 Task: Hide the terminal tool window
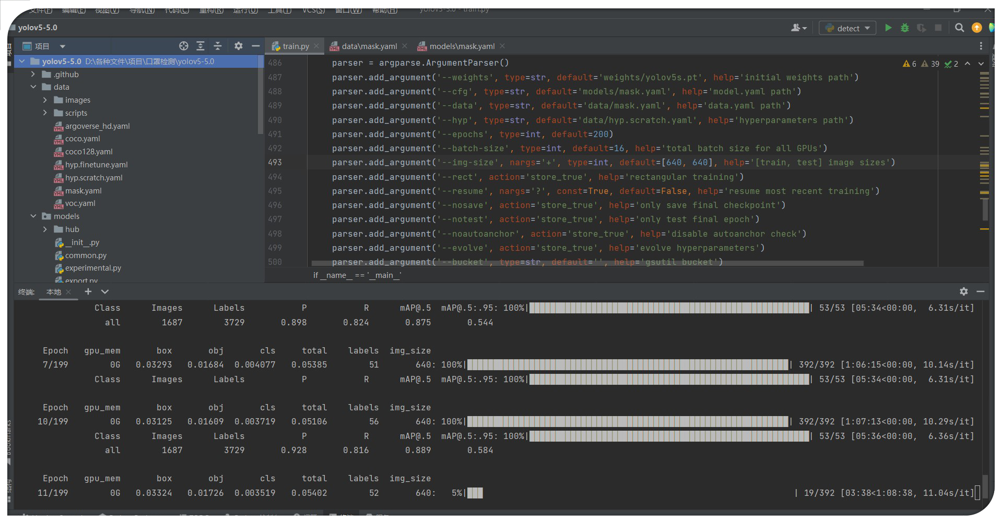(981, 292)
